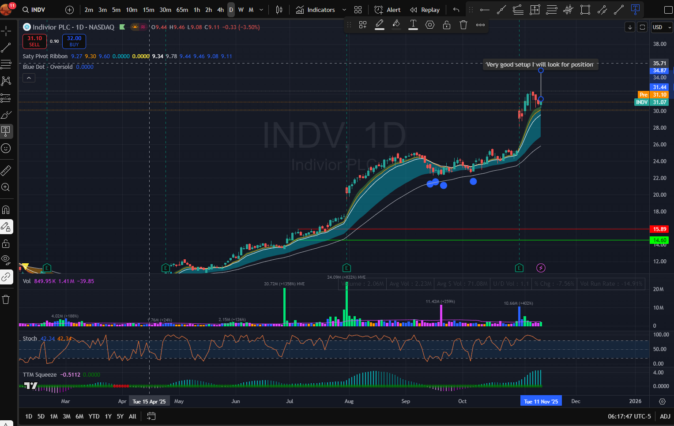
Task: Expand the Indicators favorites dropdown arrow
Action: click(344, 10)
